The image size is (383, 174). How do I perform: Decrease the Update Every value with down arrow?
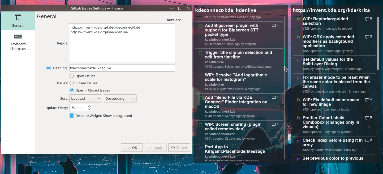click(x=89, y=109)
